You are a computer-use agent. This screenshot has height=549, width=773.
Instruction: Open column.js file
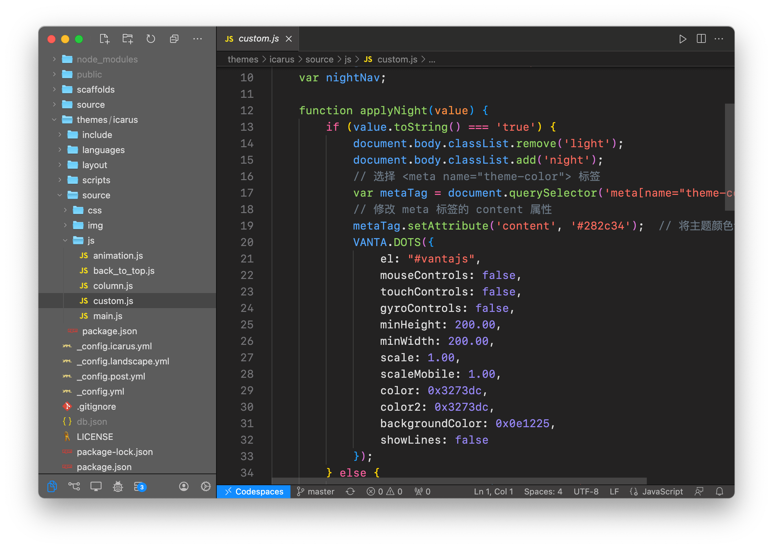coord(127,286)
